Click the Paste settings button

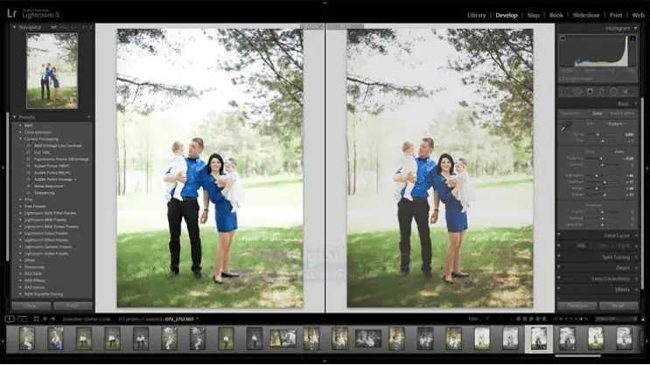[x=73, y=306]
